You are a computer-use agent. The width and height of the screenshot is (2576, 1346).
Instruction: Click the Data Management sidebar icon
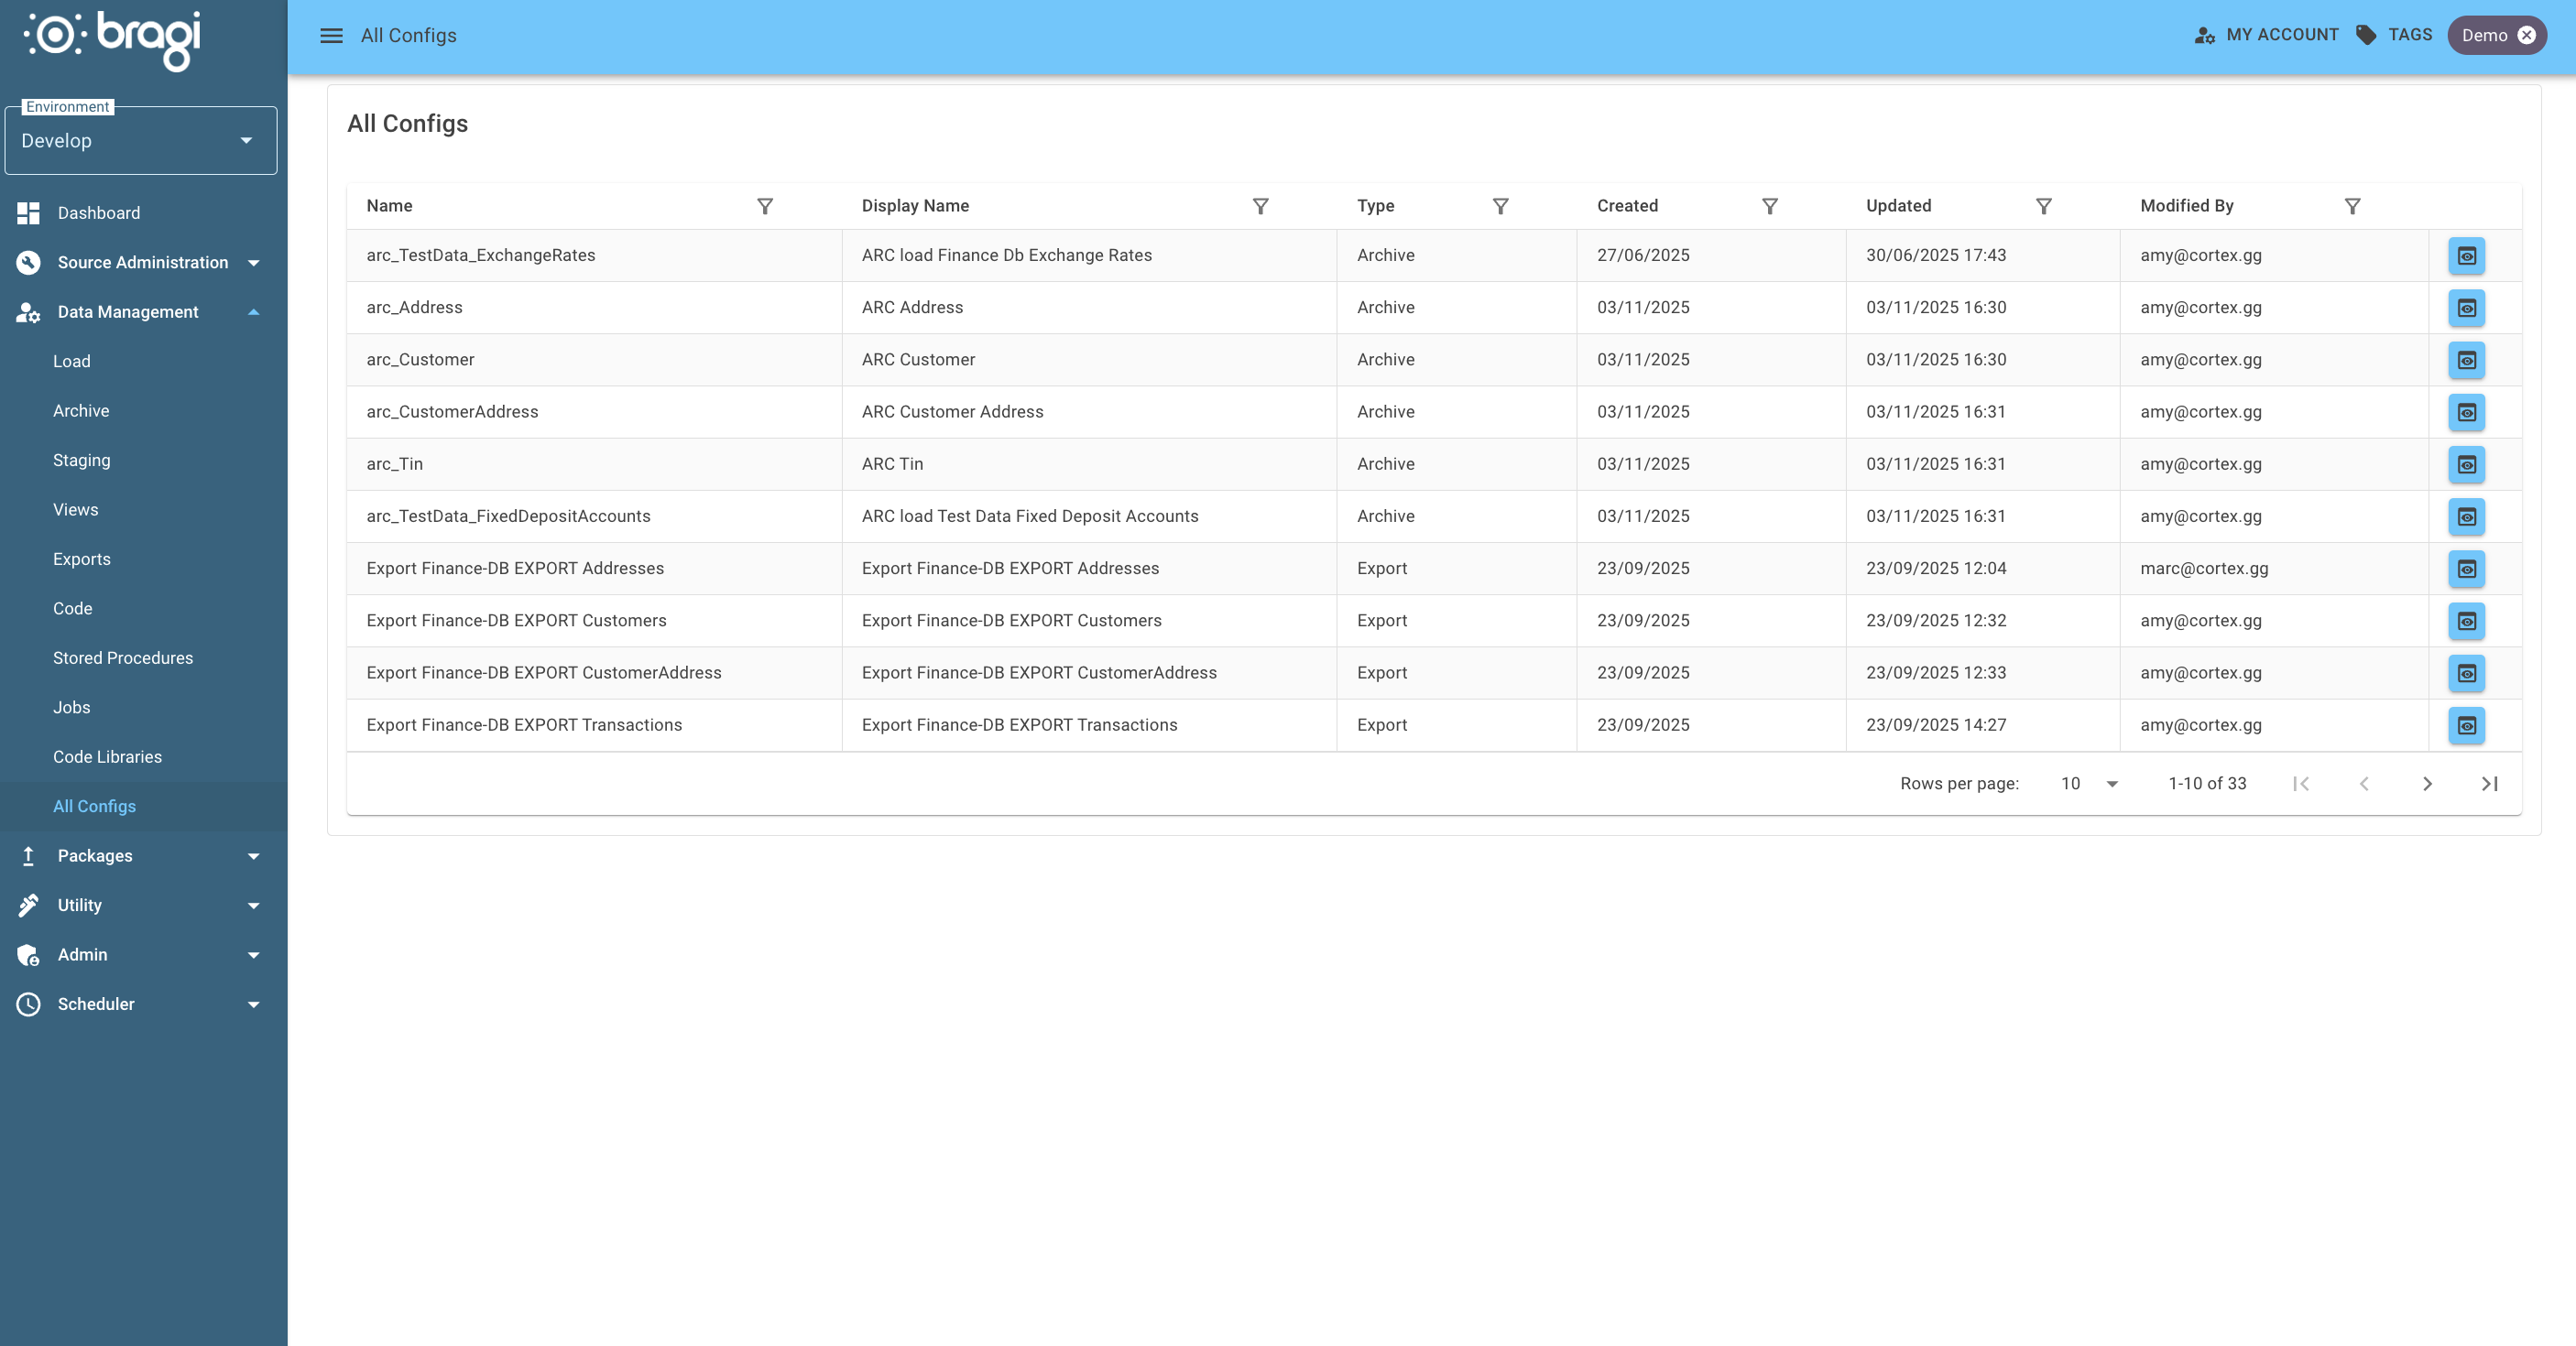tap(28, 311)
